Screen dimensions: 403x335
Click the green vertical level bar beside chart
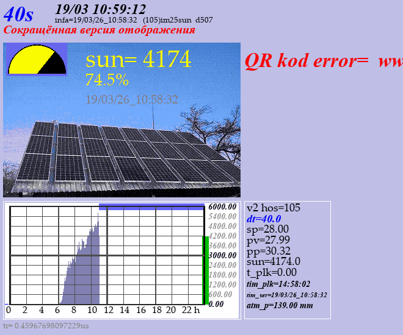click(206, 269)
